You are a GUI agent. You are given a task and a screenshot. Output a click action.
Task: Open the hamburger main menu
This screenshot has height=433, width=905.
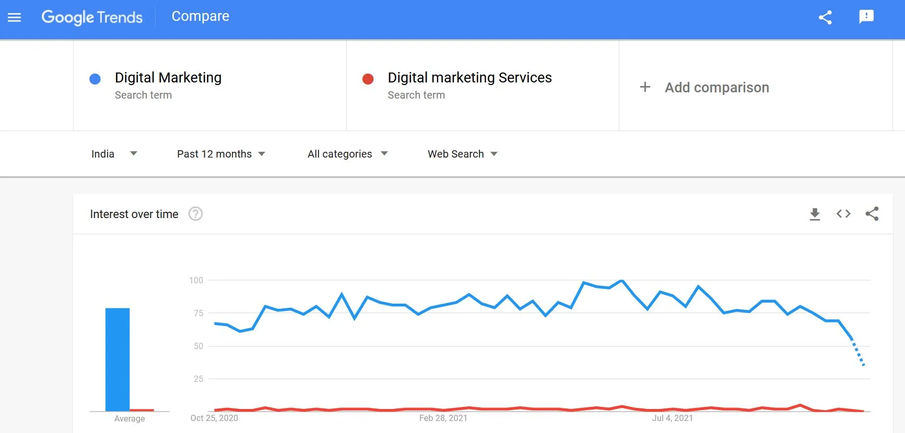pyautogui.click(x=15, y=17)
